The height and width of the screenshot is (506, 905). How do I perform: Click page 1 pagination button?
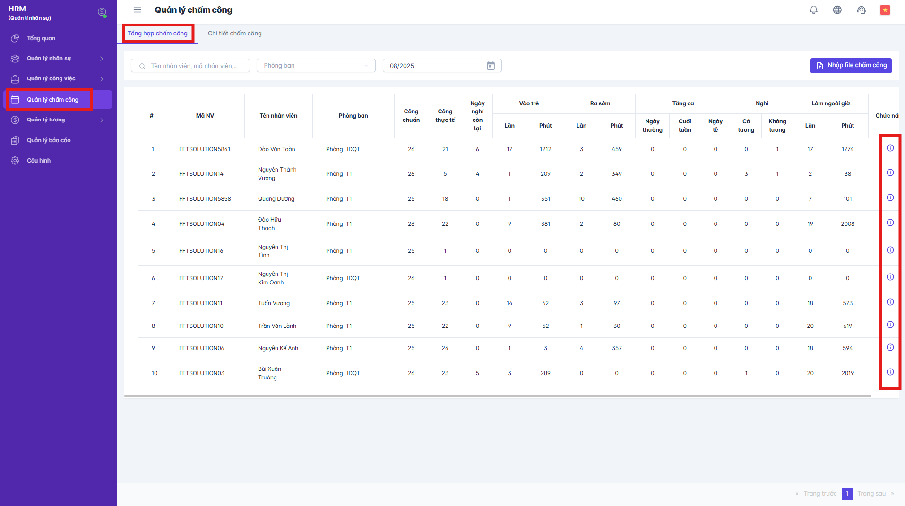846,494
